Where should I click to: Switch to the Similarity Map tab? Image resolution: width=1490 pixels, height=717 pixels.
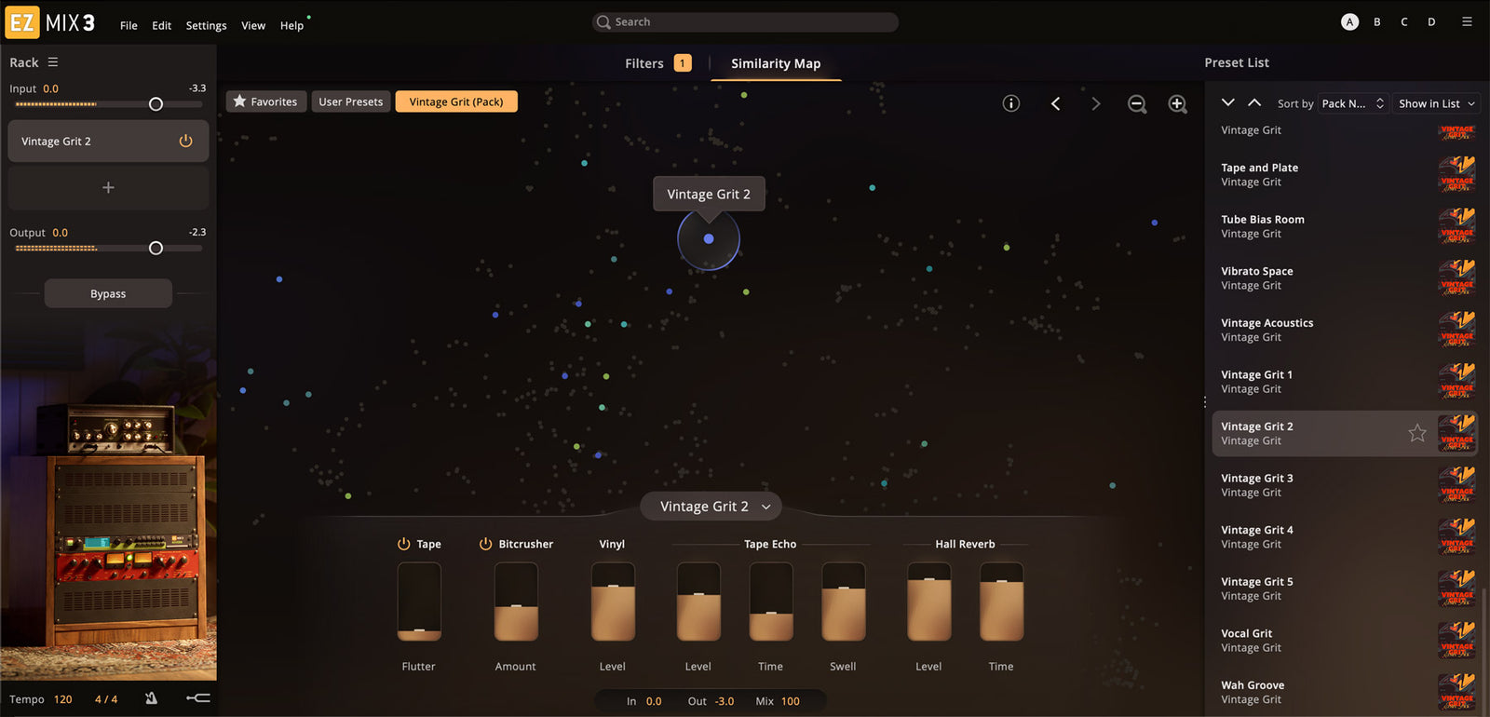[x=776, y=63]
